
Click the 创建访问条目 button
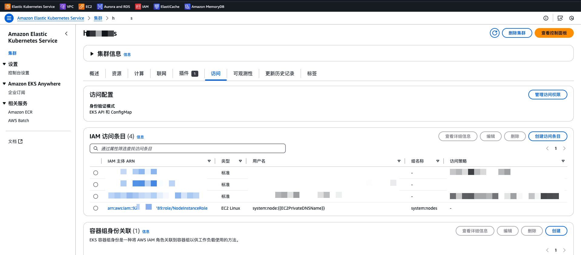547,136
